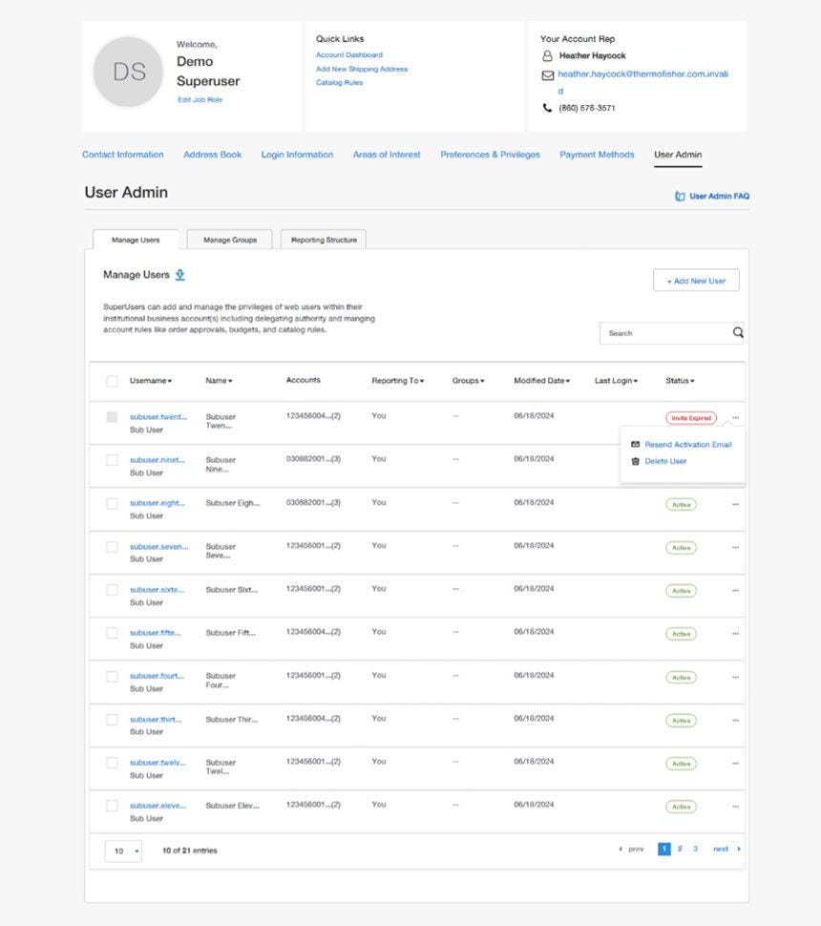Viewport: 821px width, 926px height.
Task: Click the trash icon next to Delete User
Action: (x=634, y=459)
